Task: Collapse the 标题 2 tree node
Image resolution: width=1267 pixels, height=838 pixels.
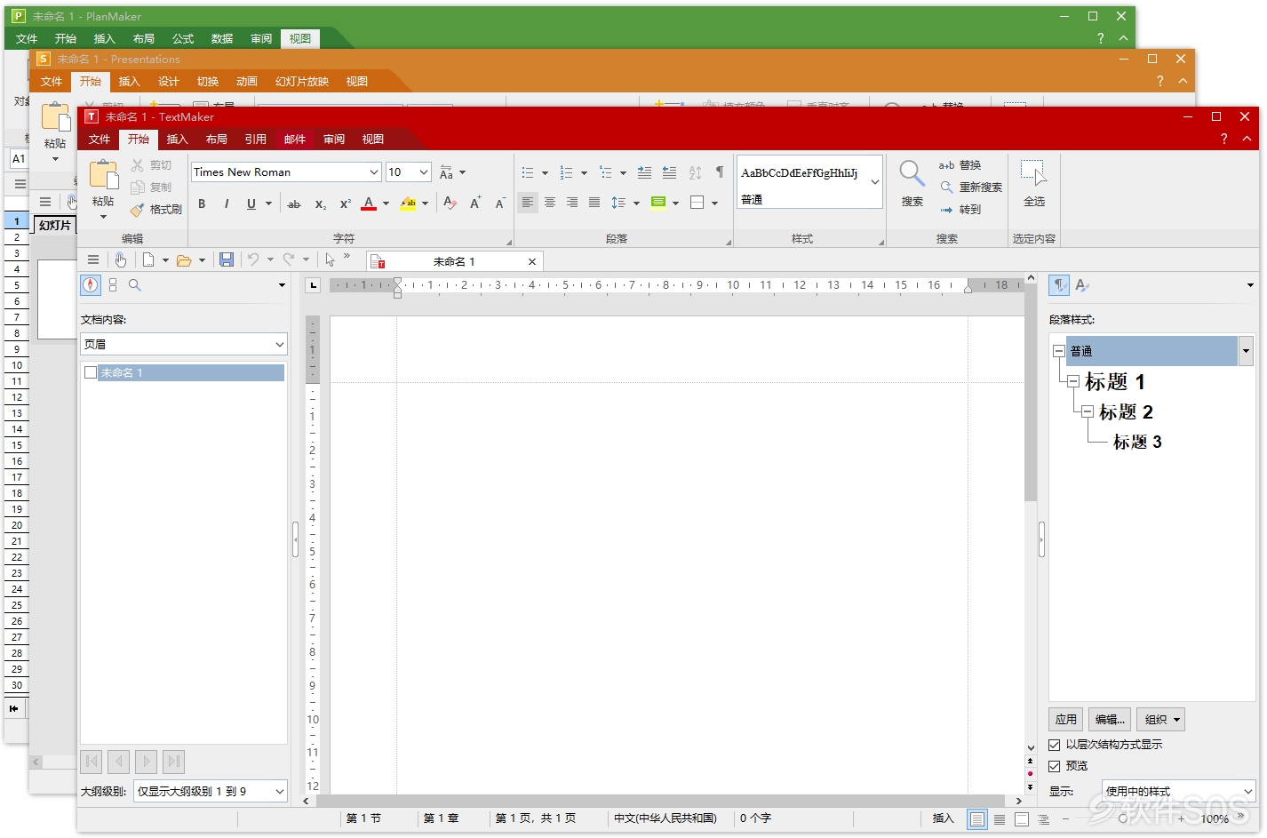Action: (1088, 411)
